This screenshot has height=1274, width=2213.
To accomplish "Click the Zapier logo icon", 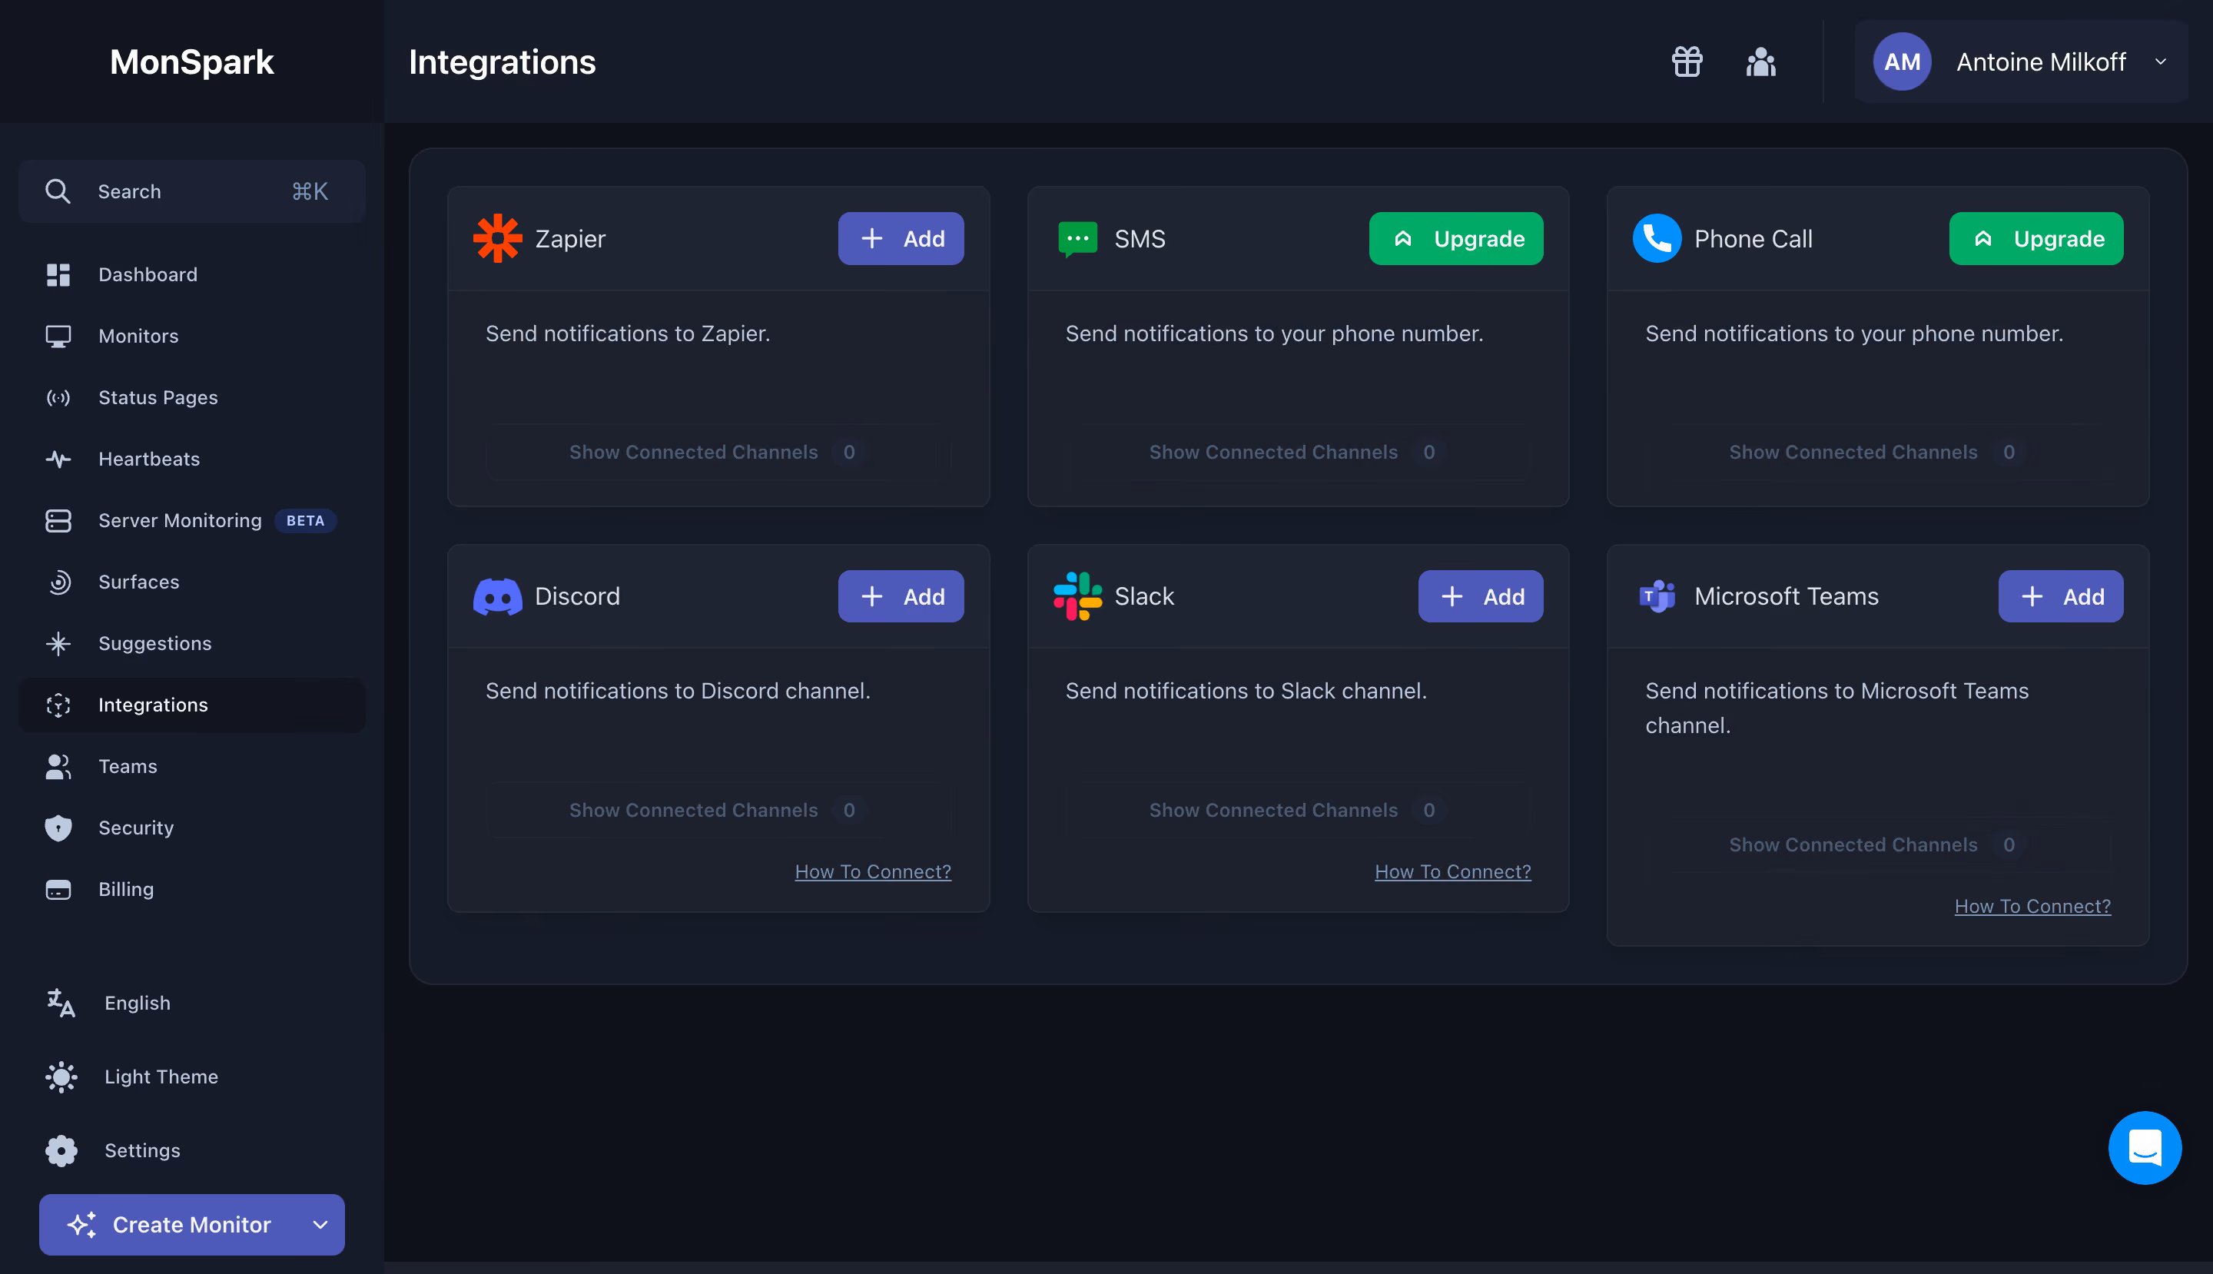I will click(497, 238).
